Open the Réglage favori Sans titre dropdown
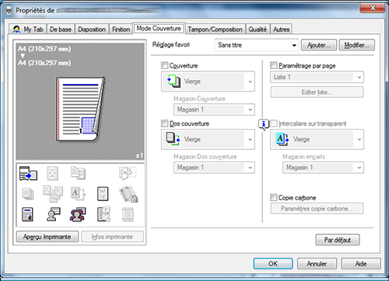This screenshot has height=281, width=389. 256,45
